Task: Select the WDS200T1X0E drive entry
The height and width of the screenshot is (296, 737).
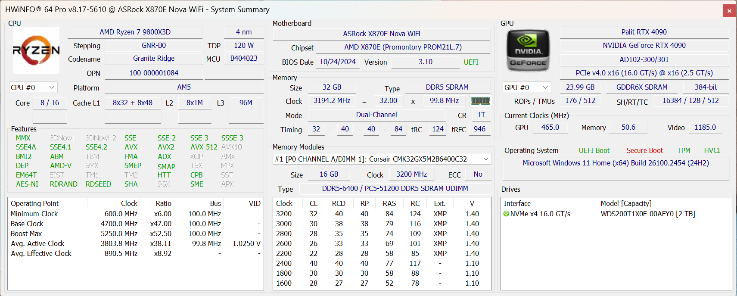Action: pyautogui.click(x=647, y=214)
